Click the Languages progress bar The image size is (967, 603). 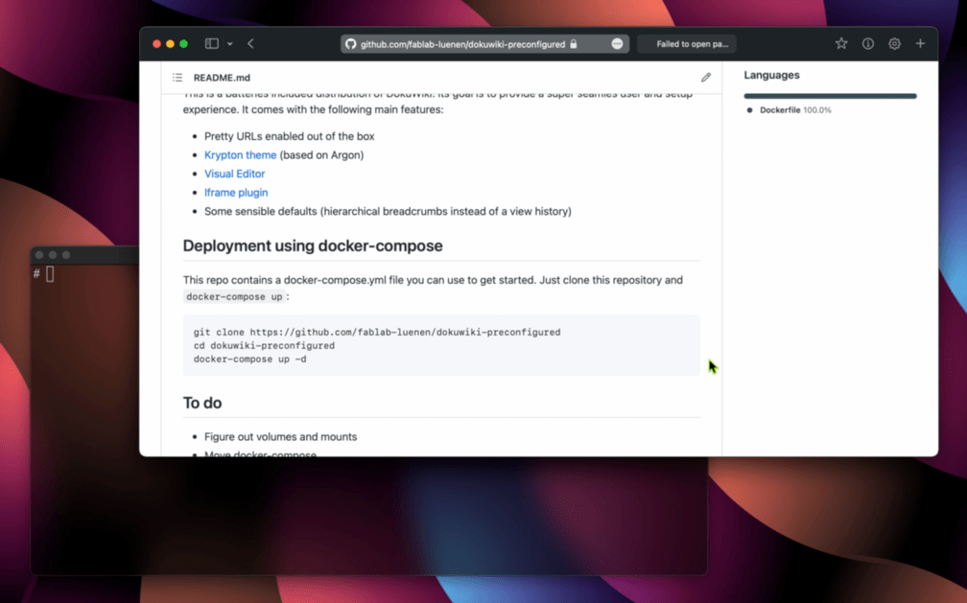click(x=830, y=96)
